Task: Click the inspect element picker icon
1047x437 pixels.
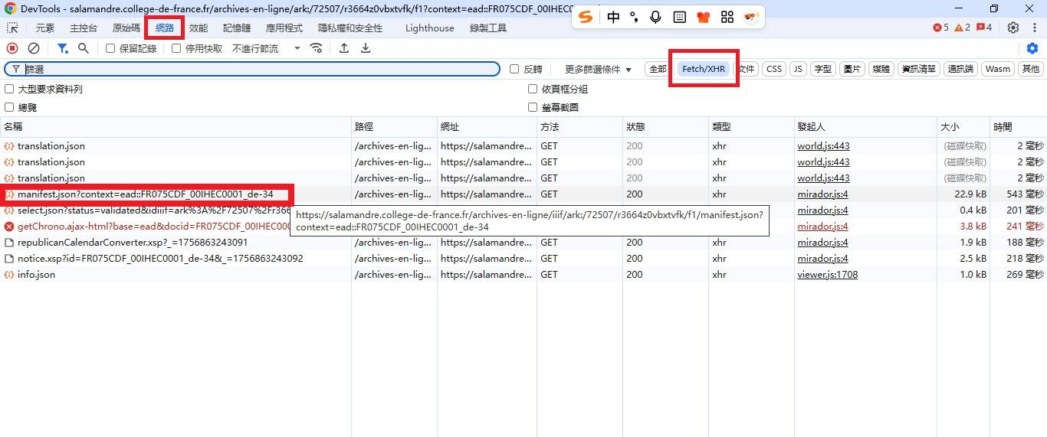Action: point(12,28)
